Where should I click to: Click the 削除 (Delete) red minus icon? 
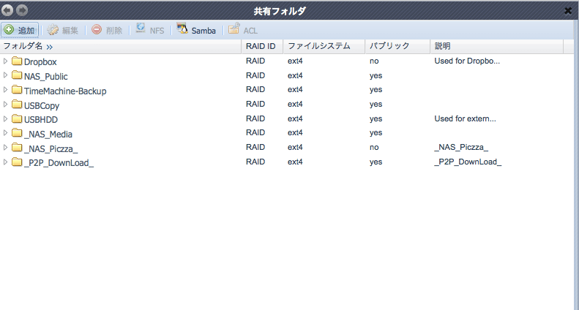(x=97, y=29)
